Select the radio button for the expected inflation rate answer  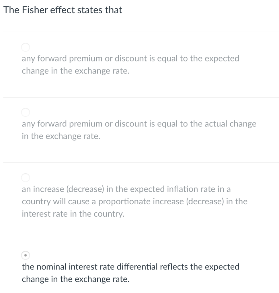coord(26,177)
